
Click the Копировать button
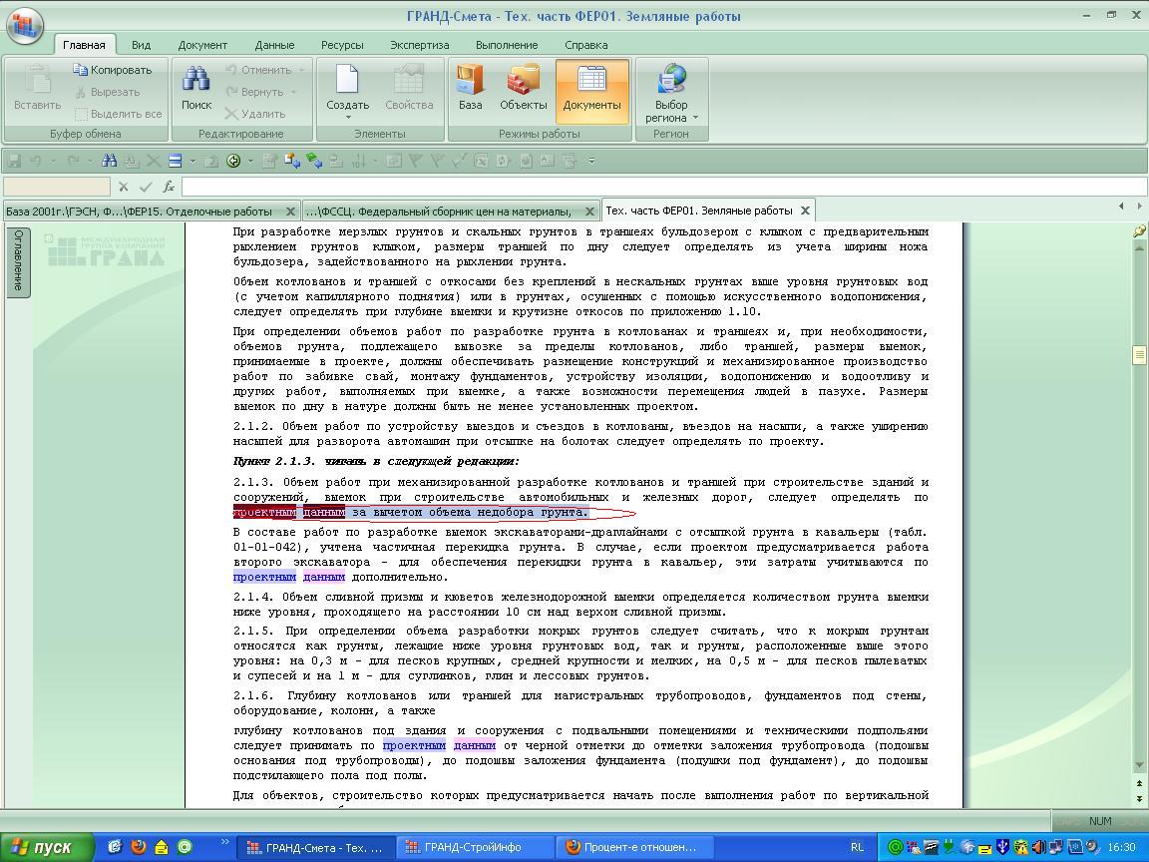tap(112, 70)
